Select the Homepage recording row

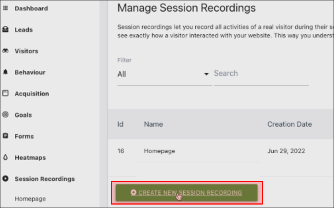pyautogui.click(x=221, y=151)
